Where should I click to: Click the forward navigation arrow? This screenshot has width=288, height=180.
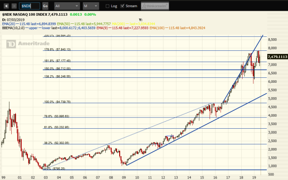point(13,6)
